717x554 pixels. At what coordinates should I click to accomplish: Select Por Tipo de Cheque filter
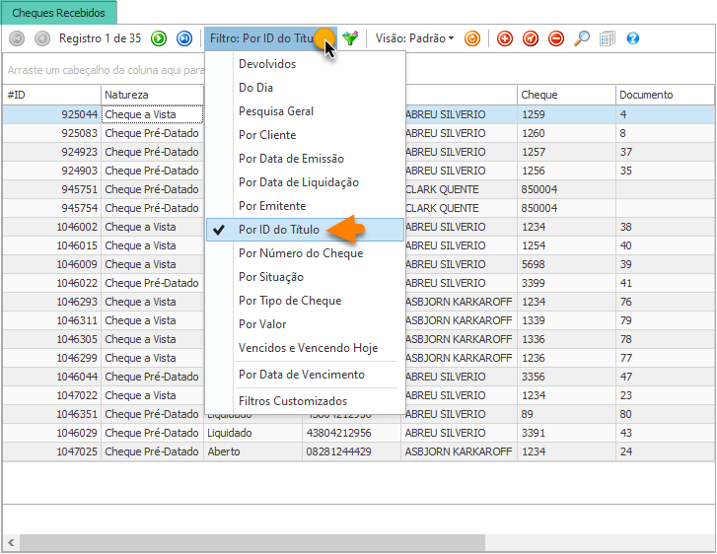tap(305, 301)
